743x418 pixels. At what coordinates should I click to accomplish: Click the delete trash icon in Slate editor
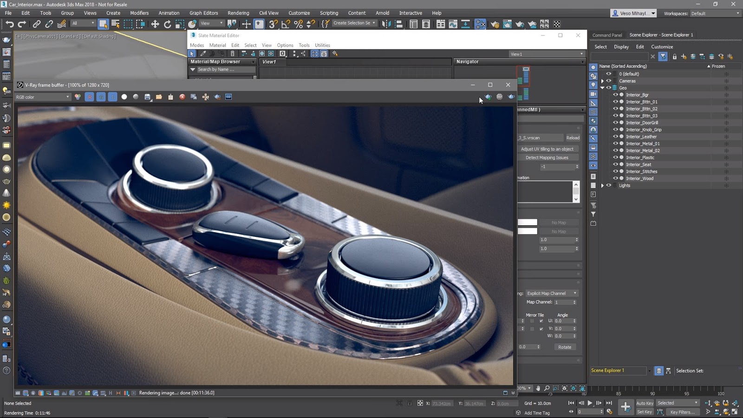[233, 54]
